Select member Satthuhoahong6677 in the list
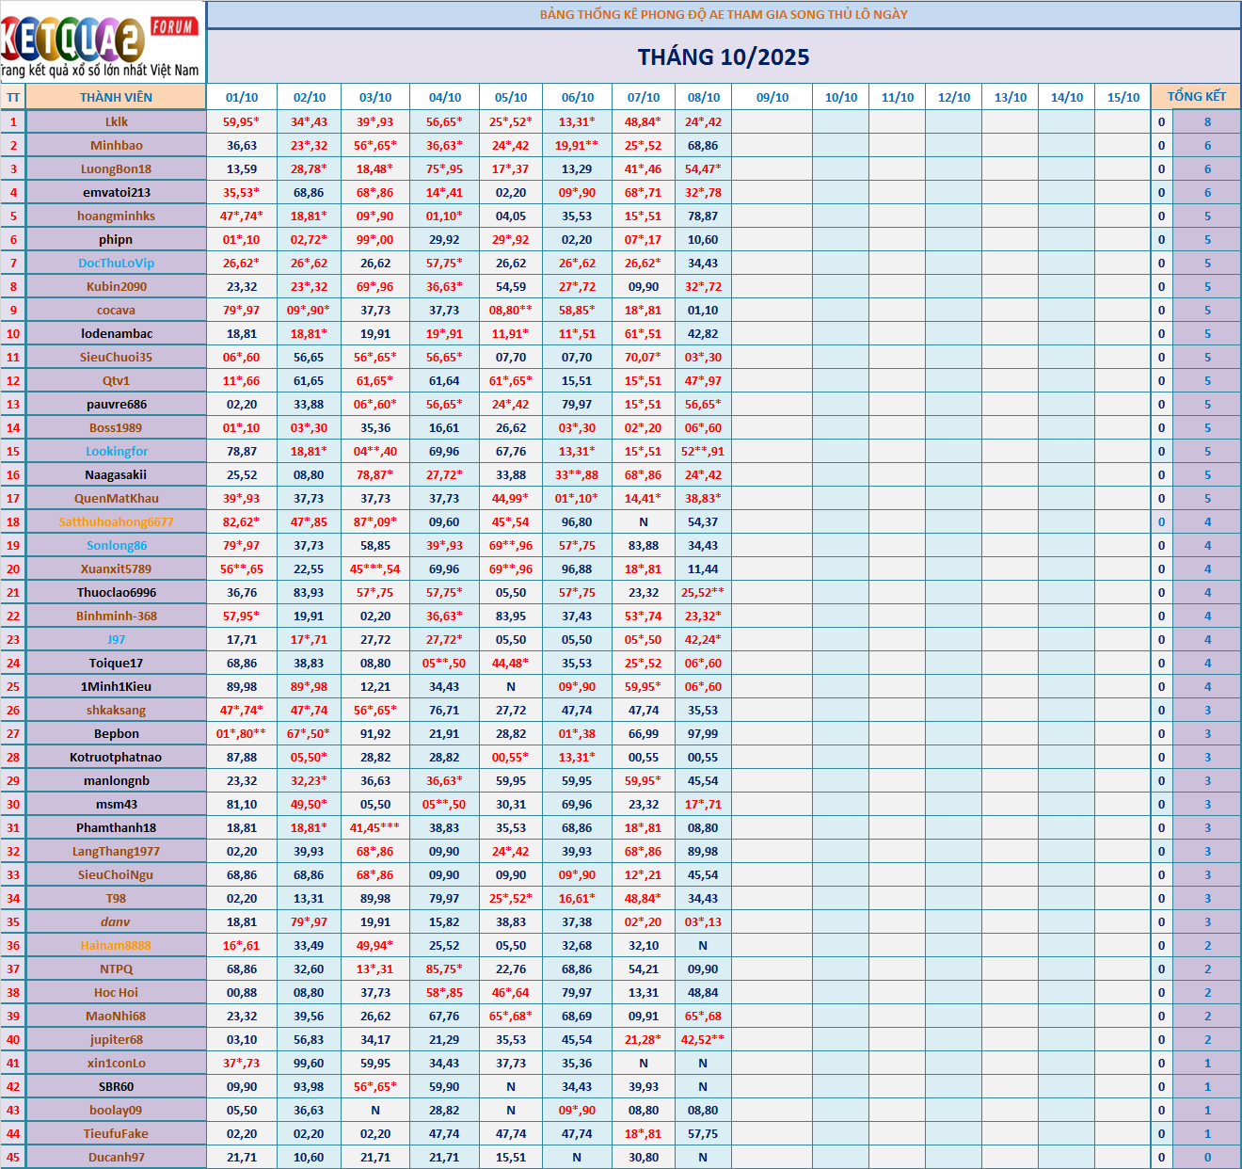Viewport: 1242px width, 1169px height. click(x=117, y=522)
